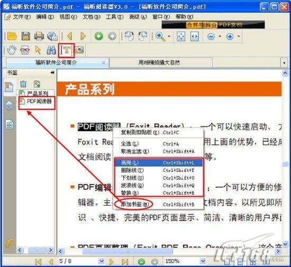Open the 高级 menu
291x267 pixels.
click(x=138, y=17)
